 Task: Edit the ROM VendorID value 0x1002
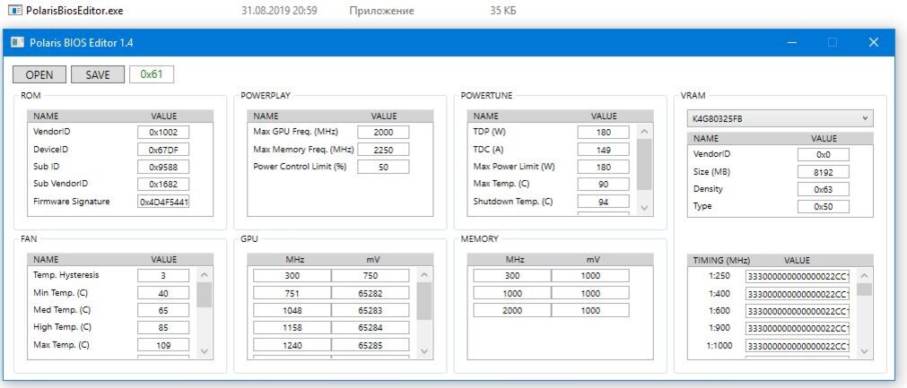pos(163,133)
